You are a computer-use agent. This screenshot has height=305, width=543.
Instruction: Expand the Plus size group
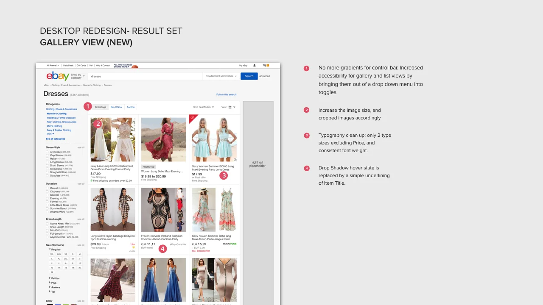click(53, 283)
